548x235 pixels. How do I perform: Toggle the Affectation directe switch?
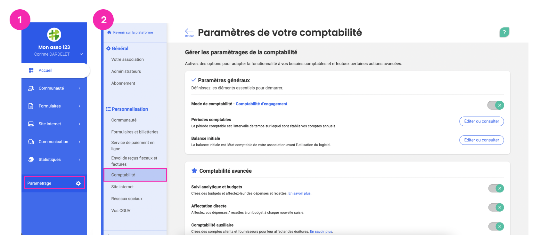coord(496,208)
